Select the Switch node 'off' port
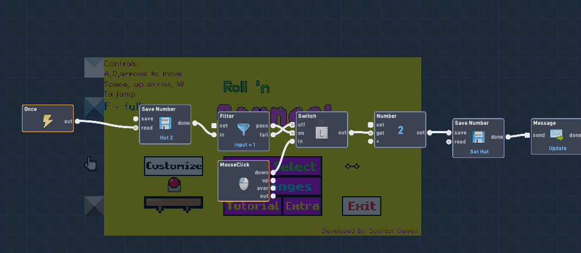Viewport: 581px width, 253px height. coord(292,124)
